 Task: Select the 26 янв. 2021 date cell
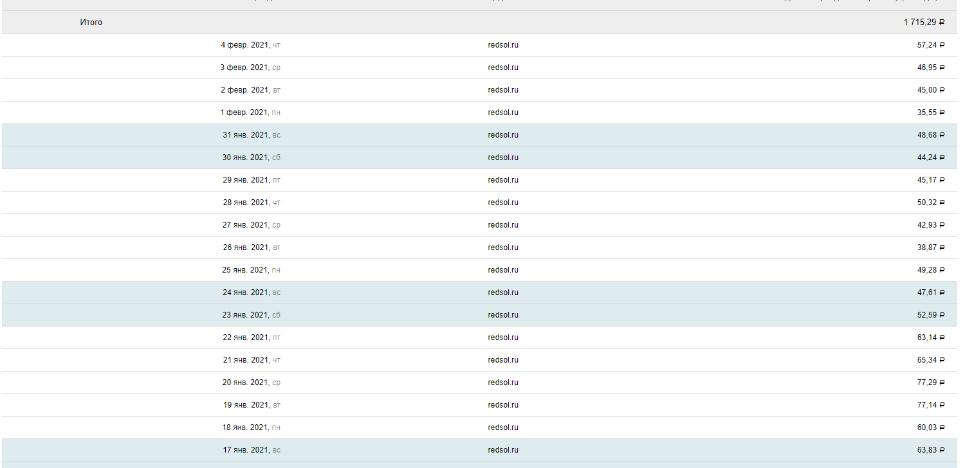[x=251, y=248]
